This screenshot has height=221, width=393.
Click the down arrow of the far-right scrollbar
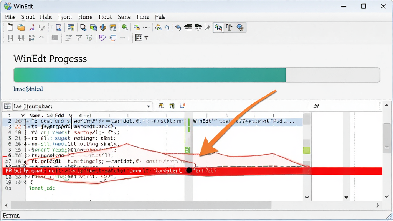[387, 197]
